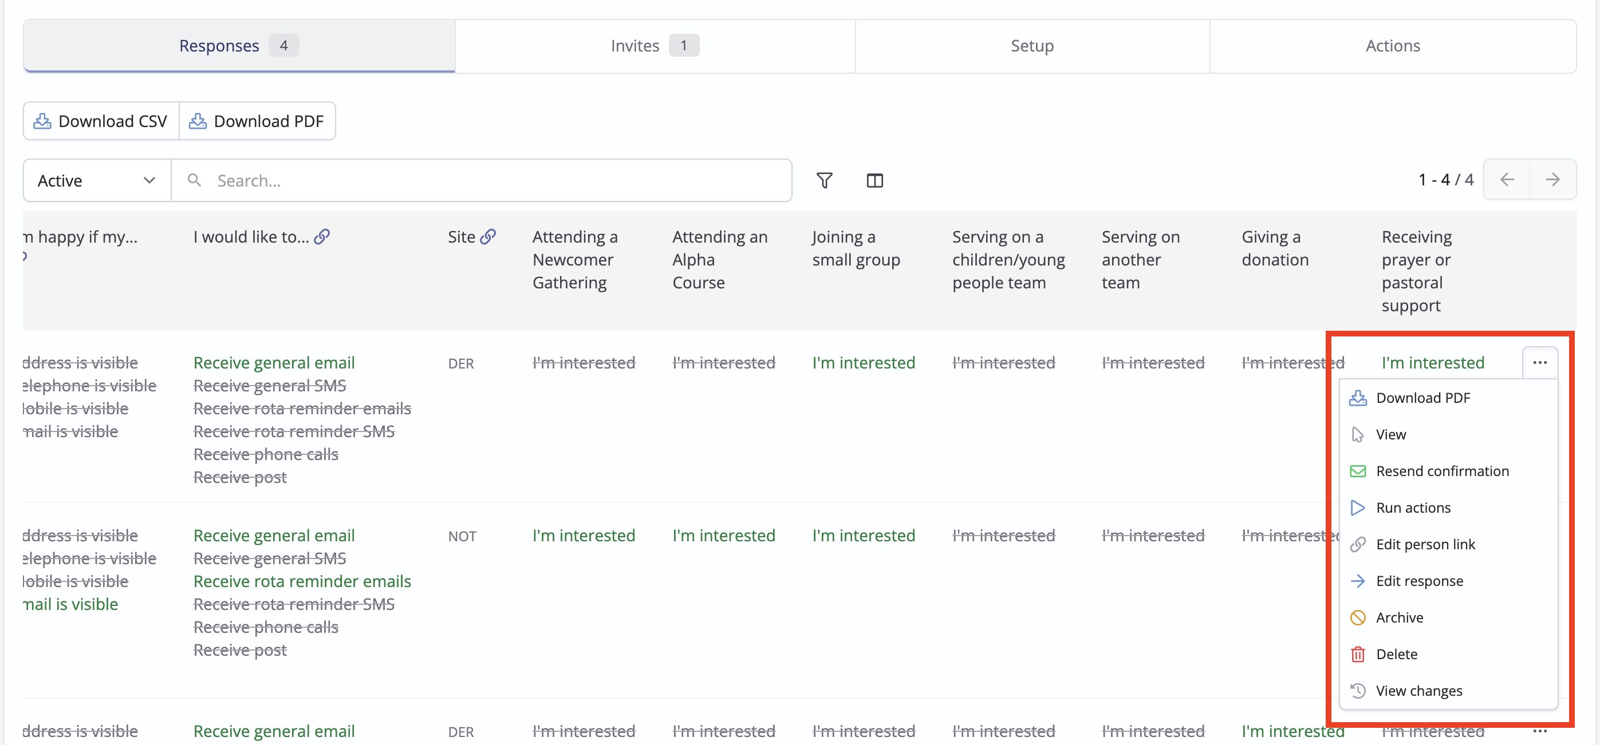The height and width of the screenshot is (745, 1600).
Task: Select View changes menu entry
Action: coord(1418,691)
